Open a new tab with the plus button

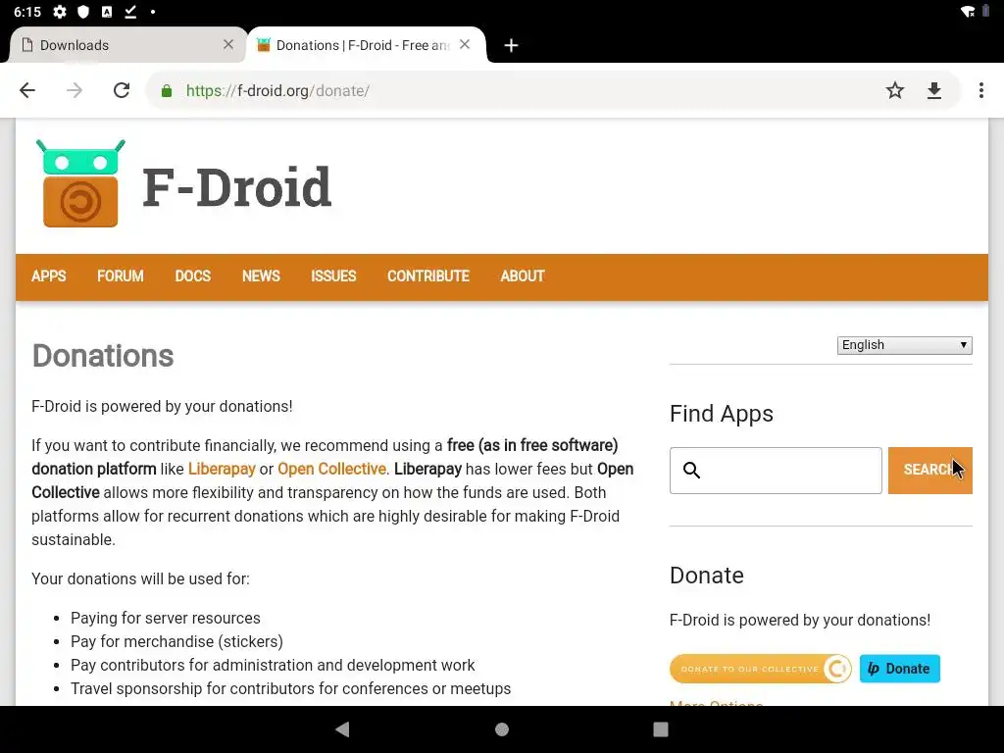point(511,45)
